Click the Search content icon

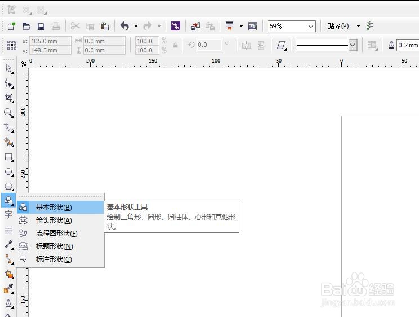(176, 26)
